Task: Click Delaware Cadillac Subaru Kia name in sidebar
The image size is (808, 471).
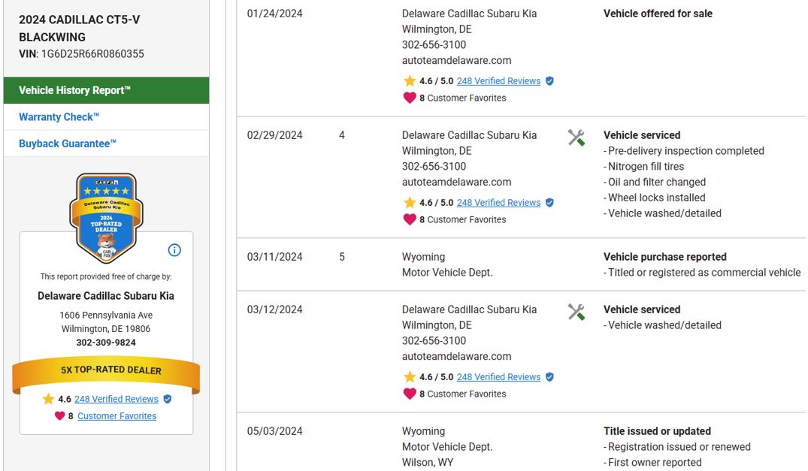Action: point(106,296)
